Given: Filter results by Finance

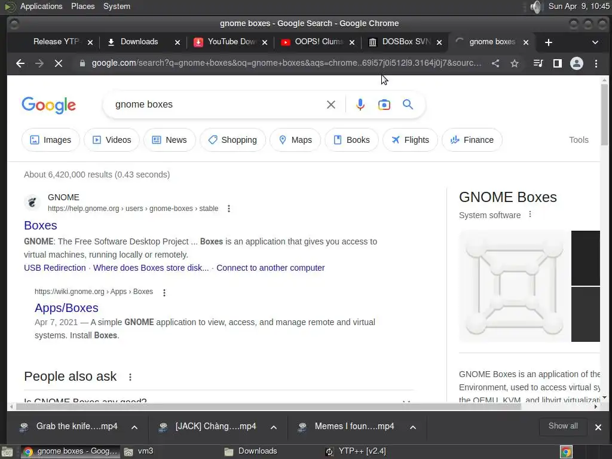Looking at the screenshot, I should (472, 140).
